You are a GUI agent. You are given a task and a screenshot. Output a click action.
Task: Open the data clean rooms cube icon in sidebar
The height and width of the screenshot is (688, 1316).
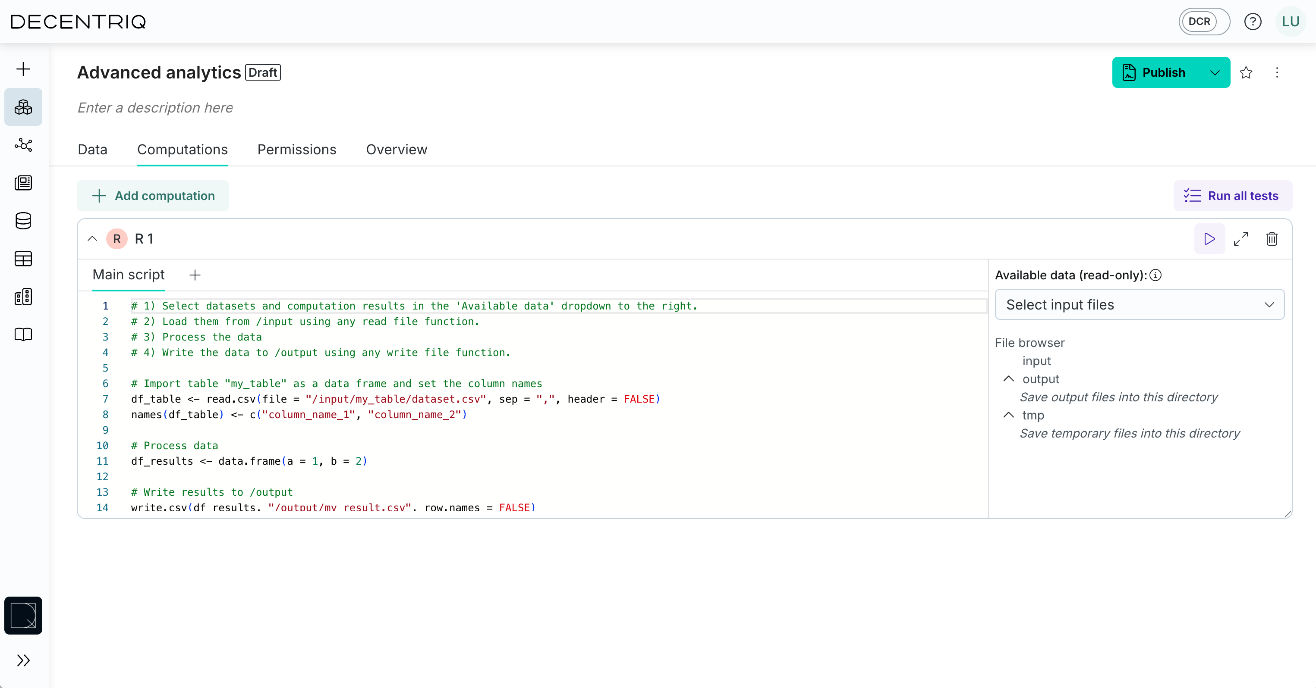pyautogui.click(x=23, y=106)
